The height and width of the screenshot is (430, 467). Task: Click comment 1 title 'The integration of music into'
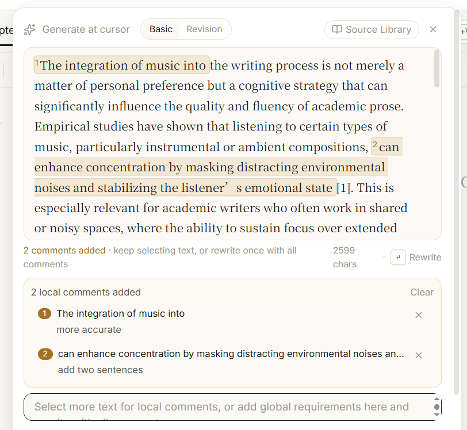tap(121, 313)
